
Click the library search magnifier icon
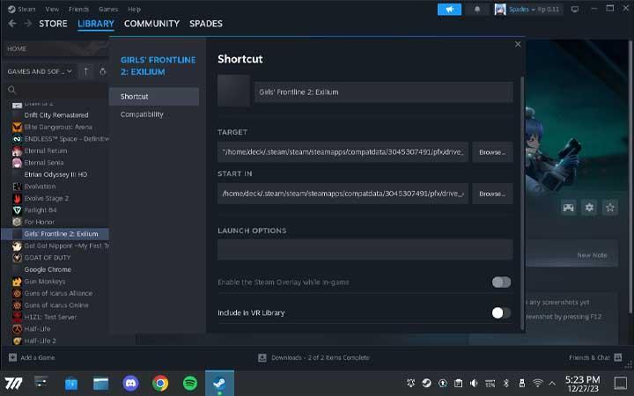click(12, 90)
